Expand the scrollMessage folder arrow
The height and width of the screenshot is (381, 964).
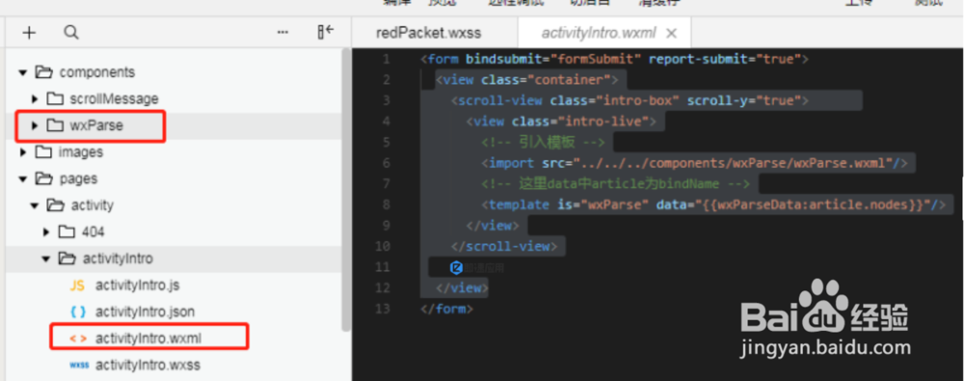[35, 99]
